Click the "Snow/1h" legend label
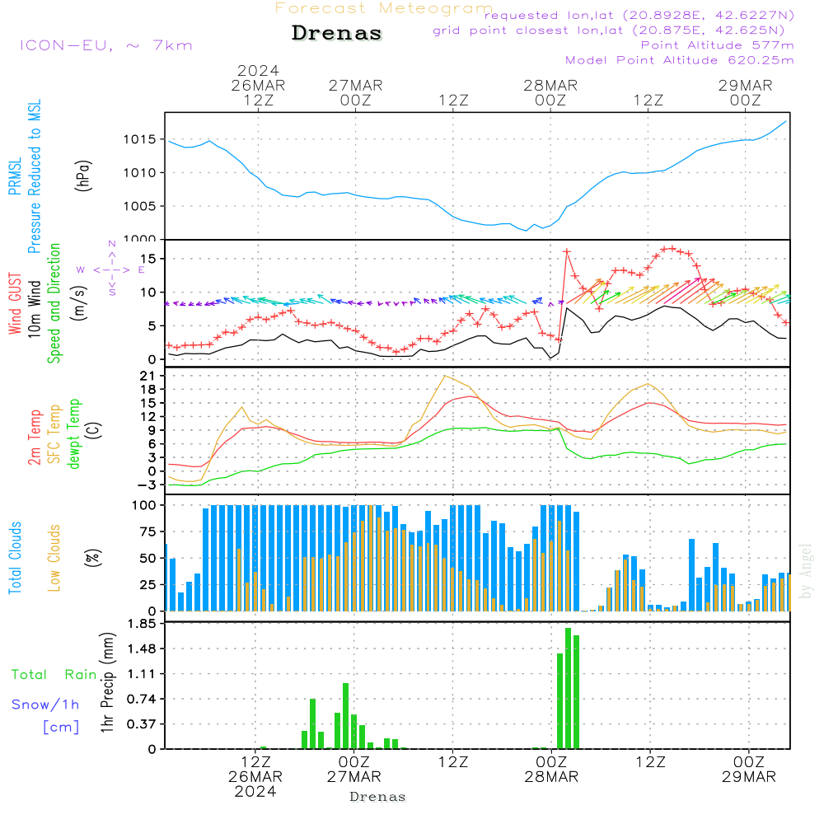The height and width of the screenshot is (824, 824). [45, 705]
